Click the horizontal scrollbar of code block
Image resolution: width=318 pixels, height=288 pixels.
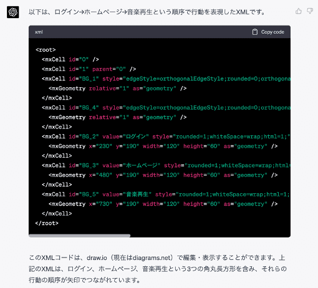tap(80, 236)
